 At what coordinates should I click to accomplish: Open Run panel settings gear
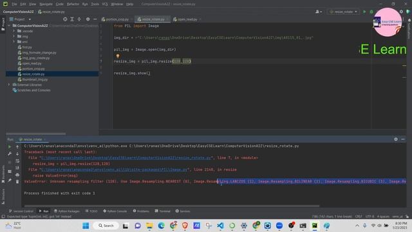tap(396, 139)
